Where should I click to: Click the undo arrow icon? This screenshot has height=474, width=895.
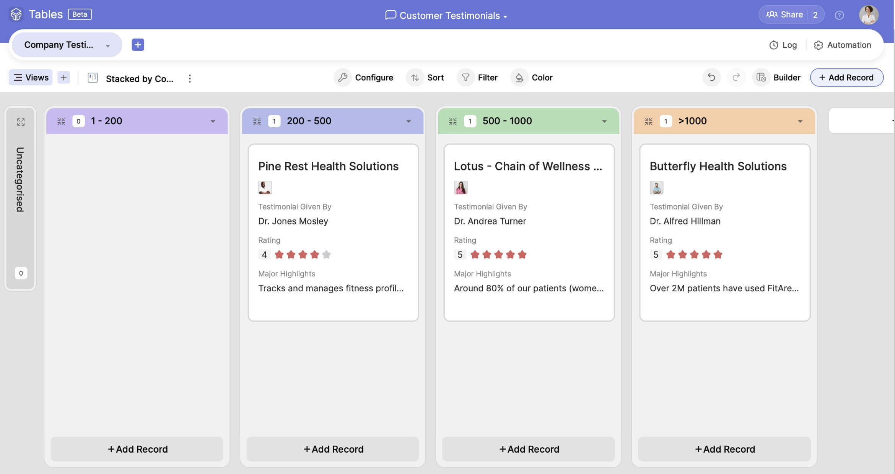pyautogui.click(x=711, y=78)
